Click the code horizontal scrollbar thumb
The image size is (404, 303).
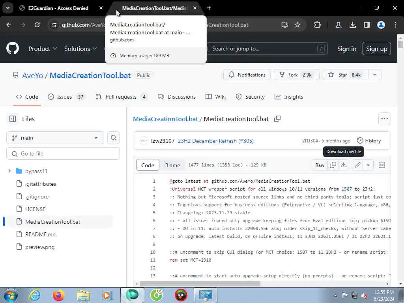200,284
